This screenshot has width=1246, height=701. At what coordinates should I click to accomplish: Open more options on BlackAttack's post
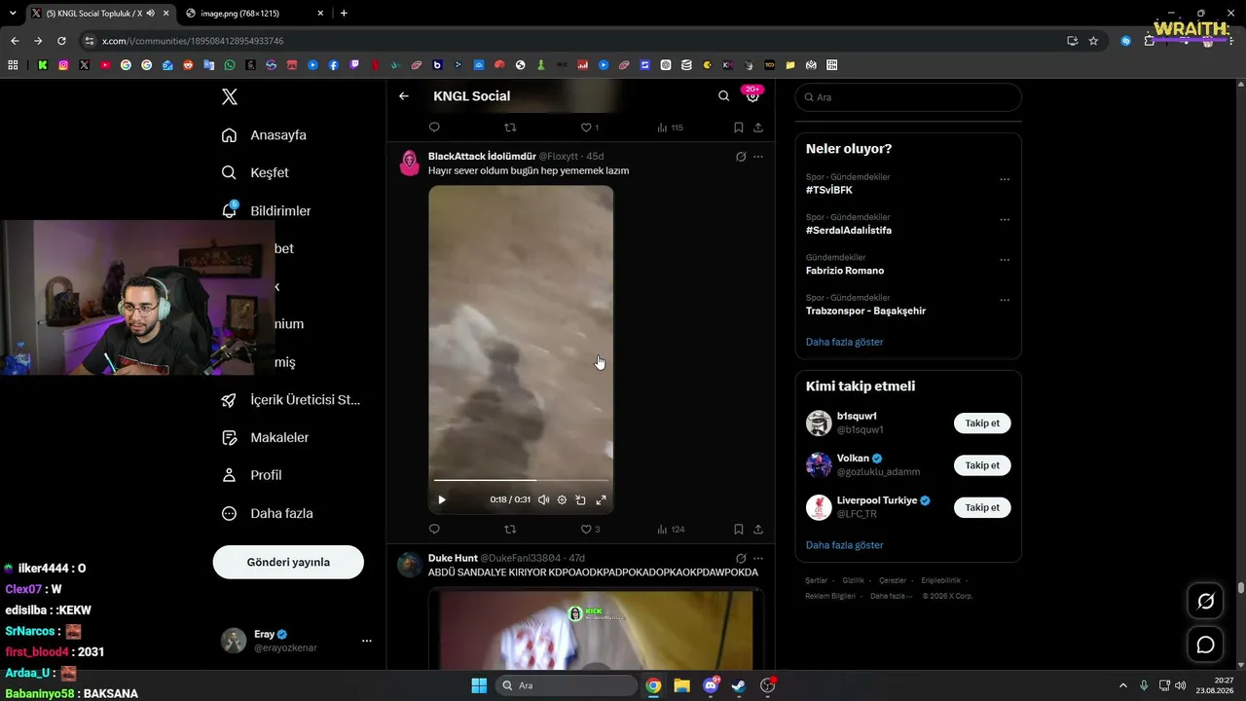pyautogui.click(x=758, y=157)
